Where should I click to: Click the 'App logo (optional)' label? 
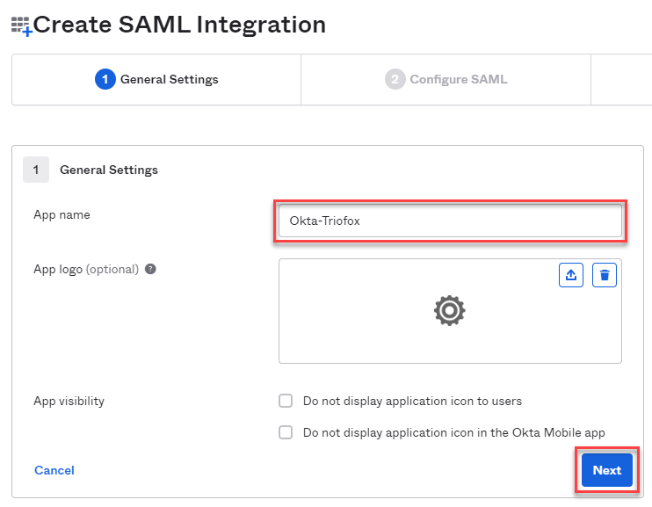pos(86,270)
